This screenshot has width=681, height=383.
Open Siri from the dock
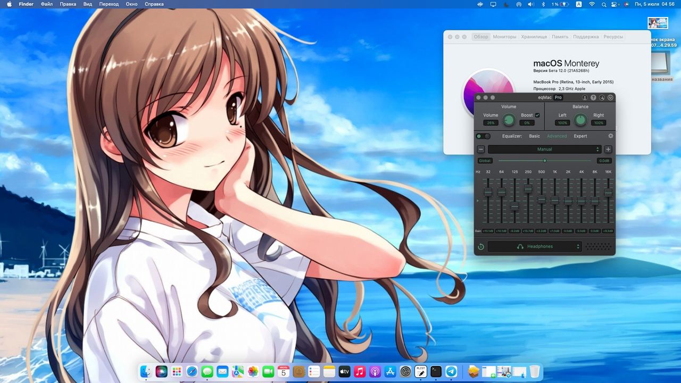pos(162,372)
